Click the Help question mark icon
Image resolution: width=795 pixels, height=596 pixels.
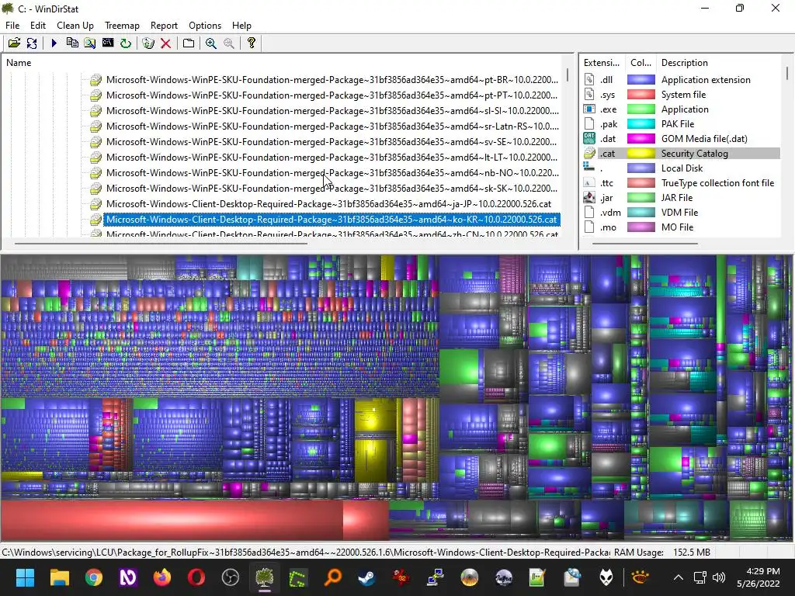[x=251, y=43]
